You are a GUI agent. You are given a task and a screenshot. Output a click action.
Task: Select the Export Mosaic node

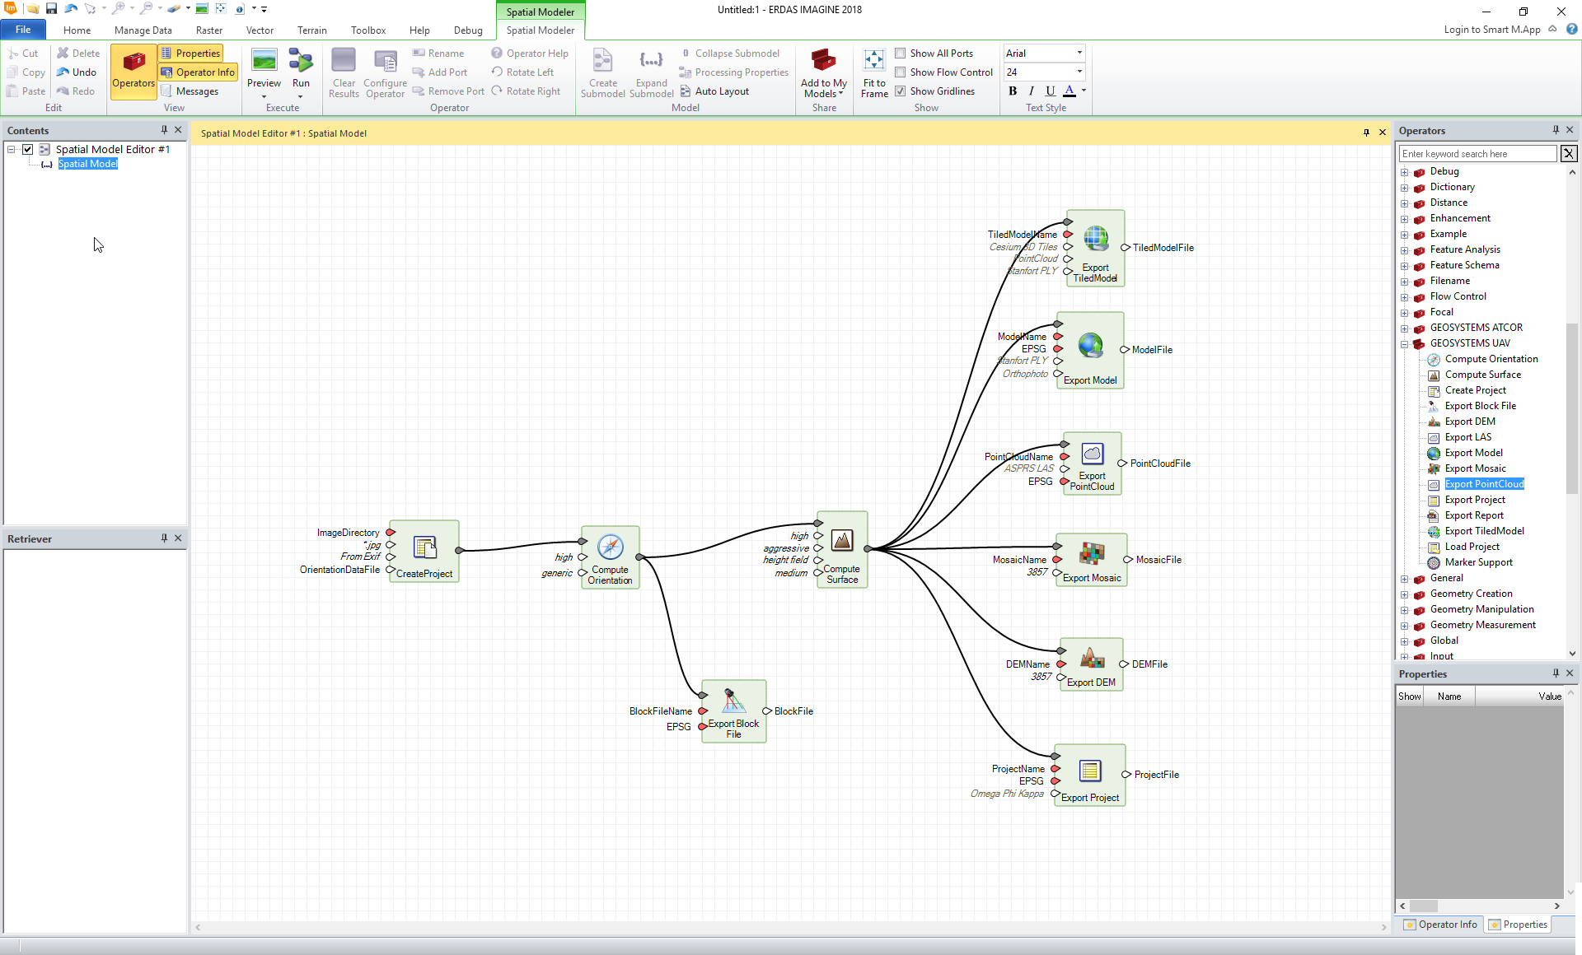point(1092,560)
